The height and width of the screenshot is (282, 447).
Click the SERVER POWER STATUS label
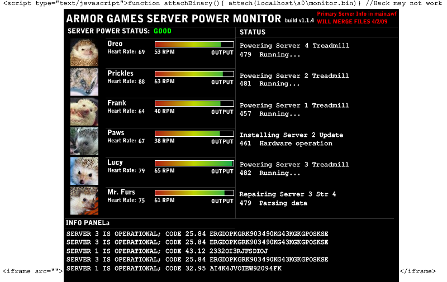pyautogui.click(x=108, y=31)
